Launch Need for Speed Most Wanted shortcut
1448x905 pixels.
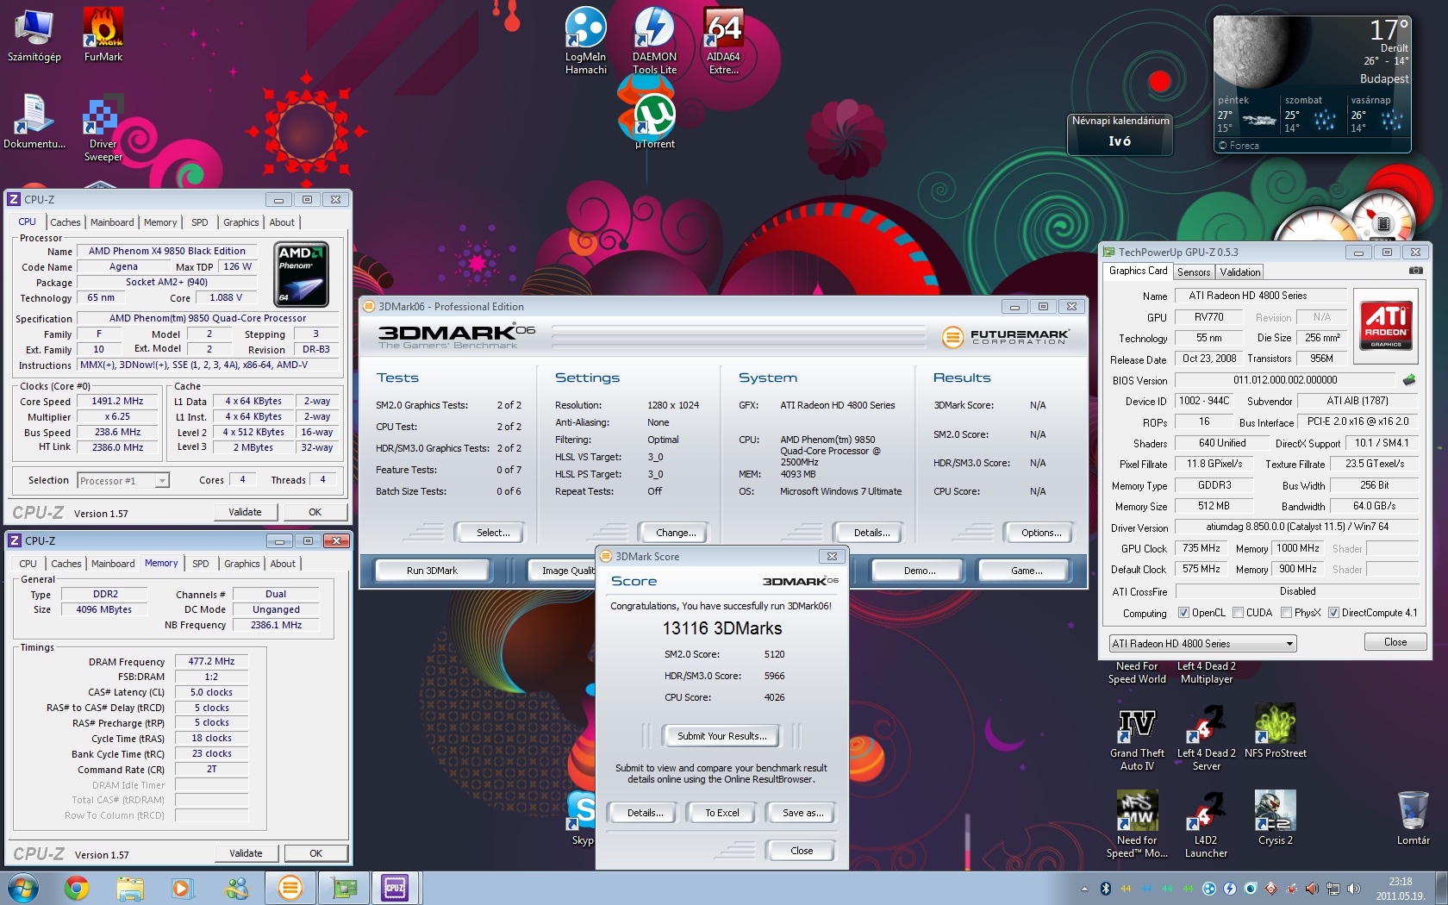(1137, 826)
